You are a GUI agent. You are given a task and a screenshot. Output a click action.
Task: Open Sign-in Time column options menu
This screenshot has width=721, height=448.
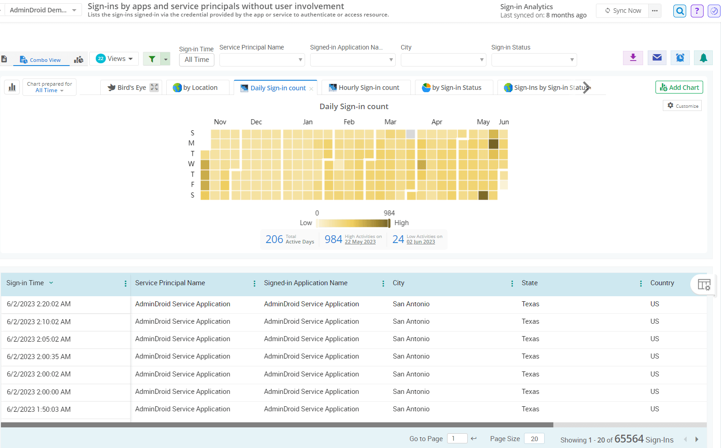coord(126,283)
